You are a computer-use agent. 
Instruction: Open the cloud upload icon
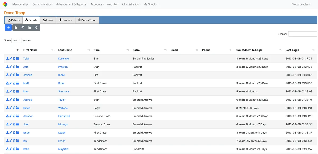click(x=23, y=27)
